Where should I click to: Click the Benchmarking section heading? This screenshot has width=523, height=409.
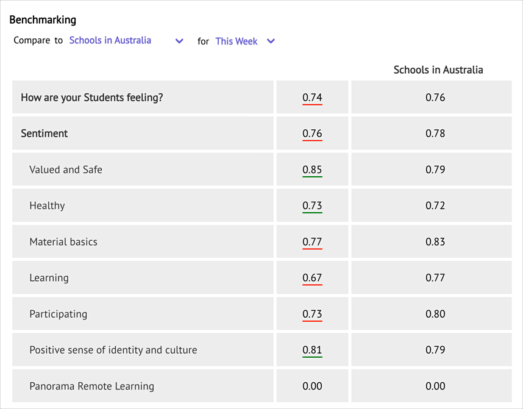click(x=43, y=20)
